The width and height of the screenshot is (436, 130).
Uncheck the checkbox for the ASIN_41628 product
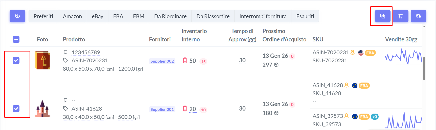click(x=16, y=109)
